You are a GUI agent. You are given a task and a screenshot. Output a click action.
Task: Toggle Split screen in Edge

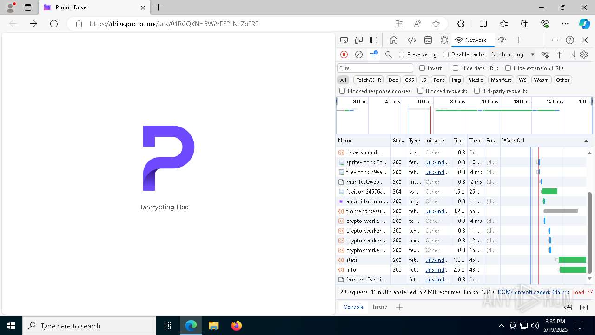click(x=483, y=24)
